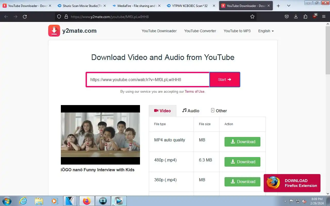The image size is (330, 206).
Task: Close the Shuric Scan Movie Studio tab
Action: (105, 6)
